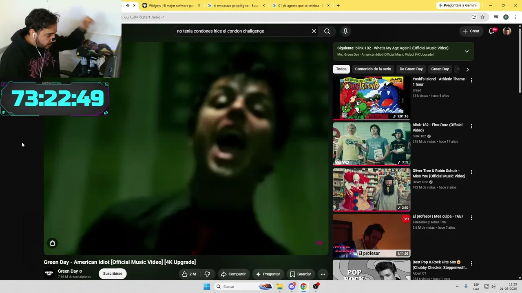Expand the mix playlist panel chevron
The height and width of the screenshot is (293, 522).
pyautogui.click(x=467, y=51)
